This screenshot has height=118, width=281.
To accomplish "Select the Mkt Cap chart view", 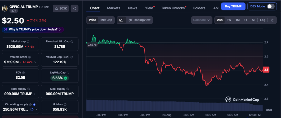I will pyautogui.click(x=106, y=20).
